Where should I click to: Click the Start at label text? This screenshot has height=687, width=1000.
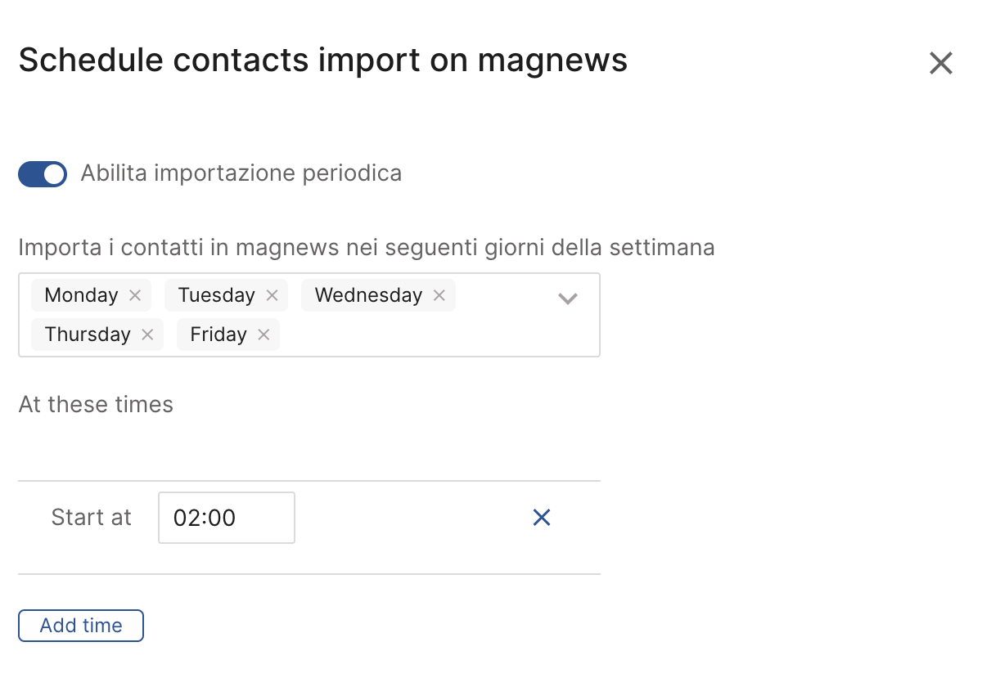coord(91,517)
